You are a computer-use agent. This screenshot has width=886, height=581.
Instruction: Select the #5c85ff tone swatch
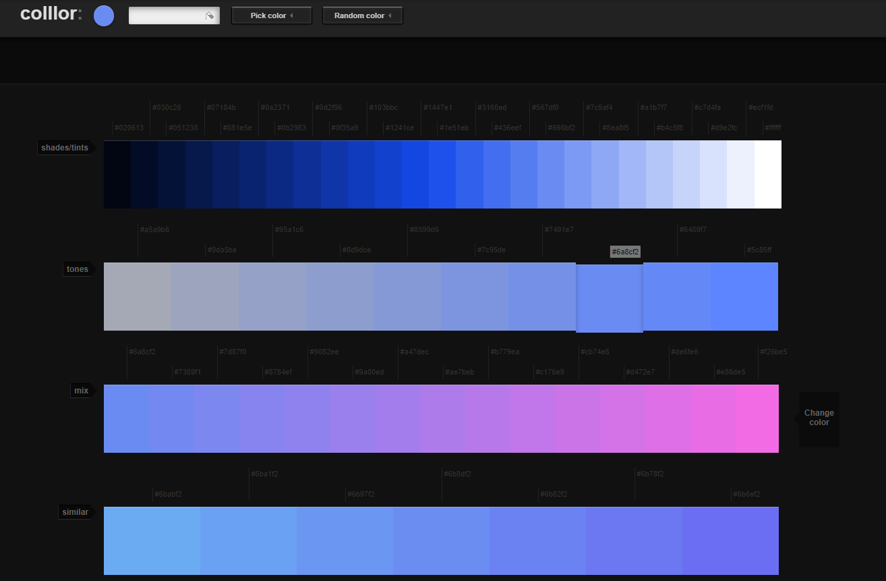[x=744, y=296]
